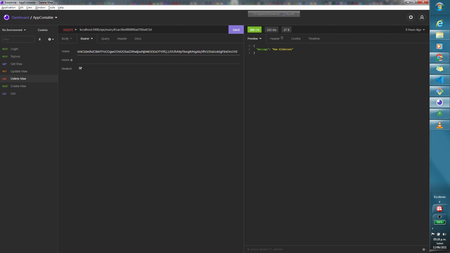Click the user account icon

[422, 17]
